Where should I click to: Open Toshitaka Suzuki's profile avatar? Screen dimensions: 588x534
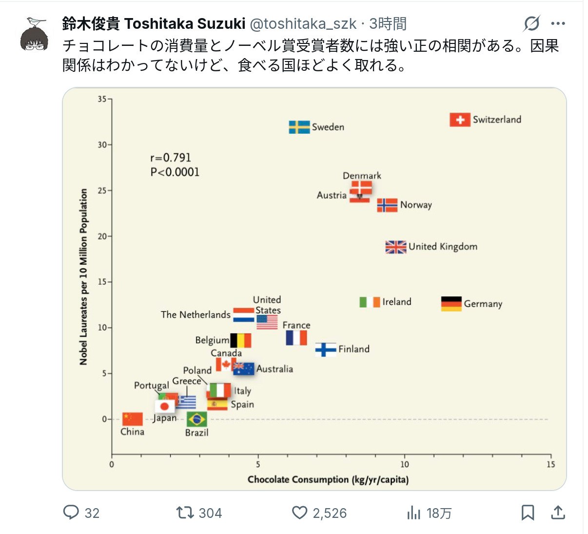click(x=35, y=34)
